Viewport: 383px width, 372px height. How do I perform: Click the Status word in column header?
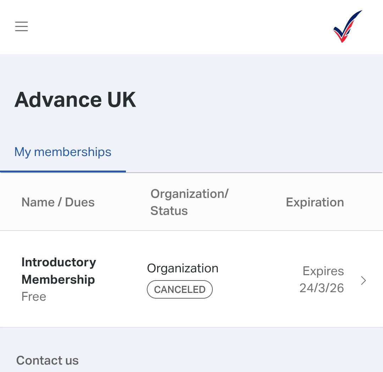coord(169,211)
